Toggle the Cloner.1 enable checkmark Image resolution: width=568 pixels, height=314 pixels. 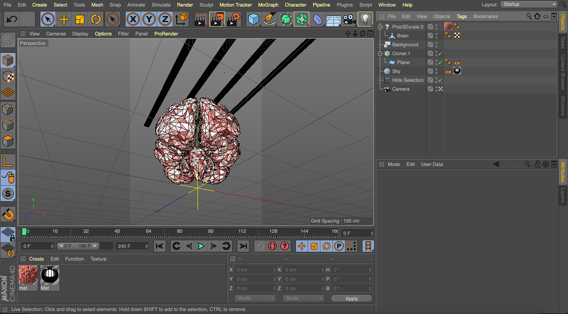[x=440, y=54]
